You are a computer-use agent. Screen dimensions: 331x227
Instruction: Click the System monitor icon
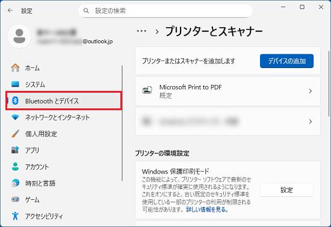(15, 84)
